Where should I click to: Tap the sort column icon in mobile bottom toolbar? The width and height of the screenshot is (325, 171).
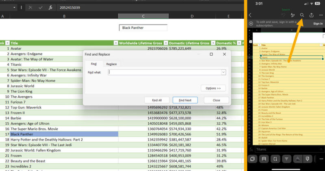click(275, 159)
